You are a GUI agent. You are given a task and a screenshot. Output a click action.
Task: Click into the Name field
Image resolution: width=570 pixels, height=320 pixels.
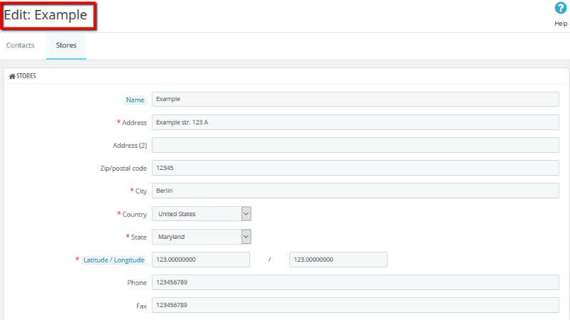355,99
